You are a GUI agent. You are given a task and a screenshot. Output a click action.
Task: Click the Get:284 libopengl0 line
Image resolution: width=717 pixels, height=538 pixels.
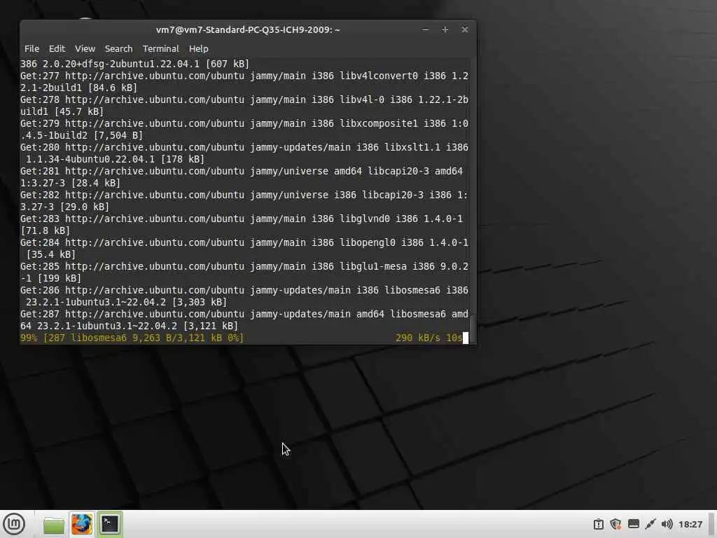pyautogui.click(x=244, y=248)
